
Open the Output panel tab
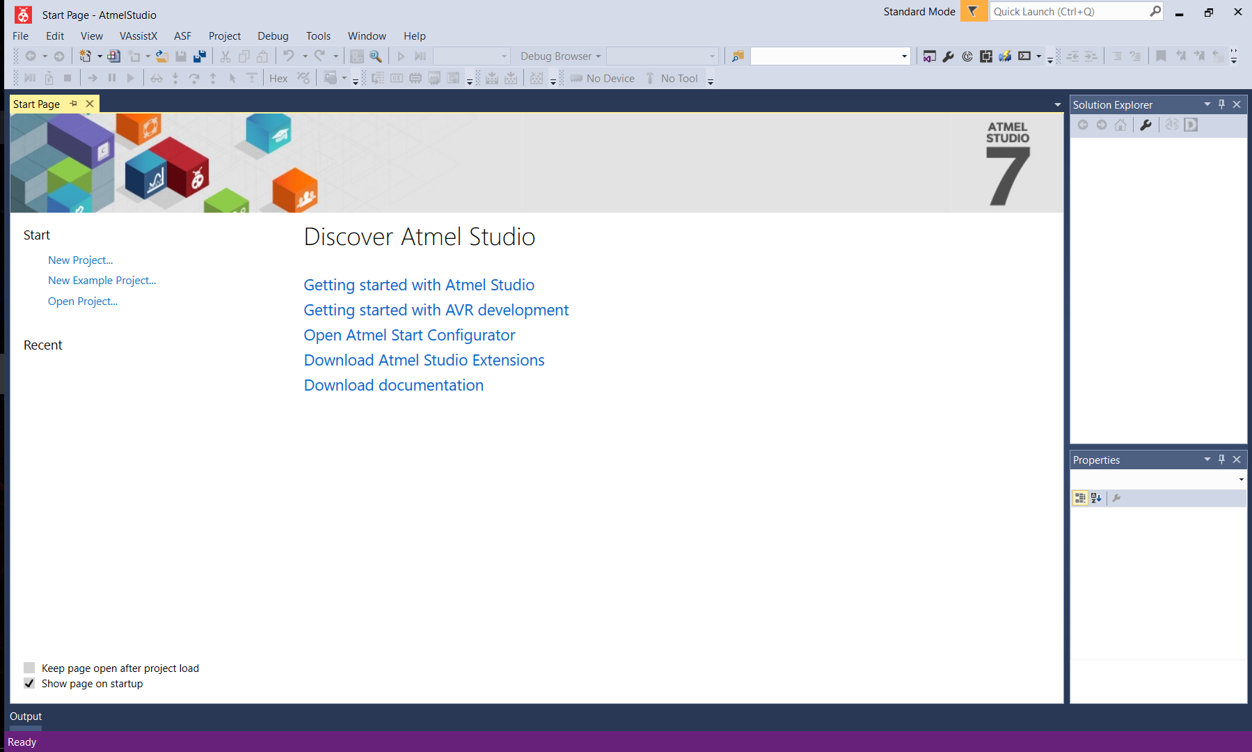click(x=26, y=716)
